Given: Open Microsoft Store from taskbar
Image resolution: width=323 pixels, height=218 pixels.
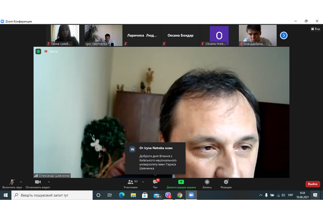Looking at the screenshot, I should tap(145, 195).
